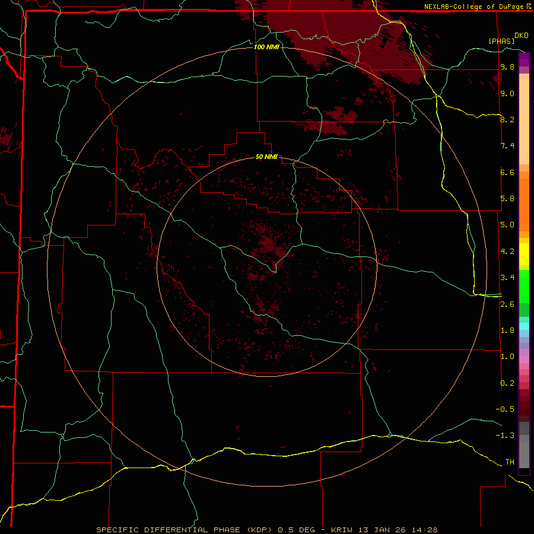Click the 9.0 legend value
This screenshot has height=534, width=534.
pyautogui.click(x=507, y=94)
